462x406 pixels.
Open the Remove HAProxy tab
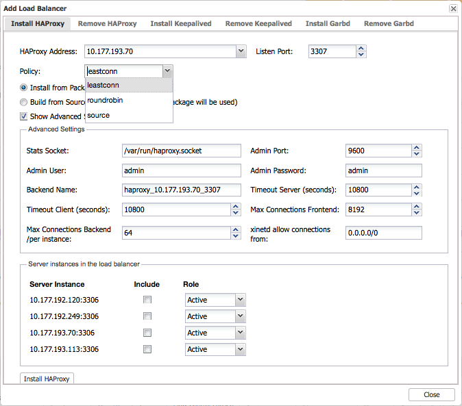point(107,23)
